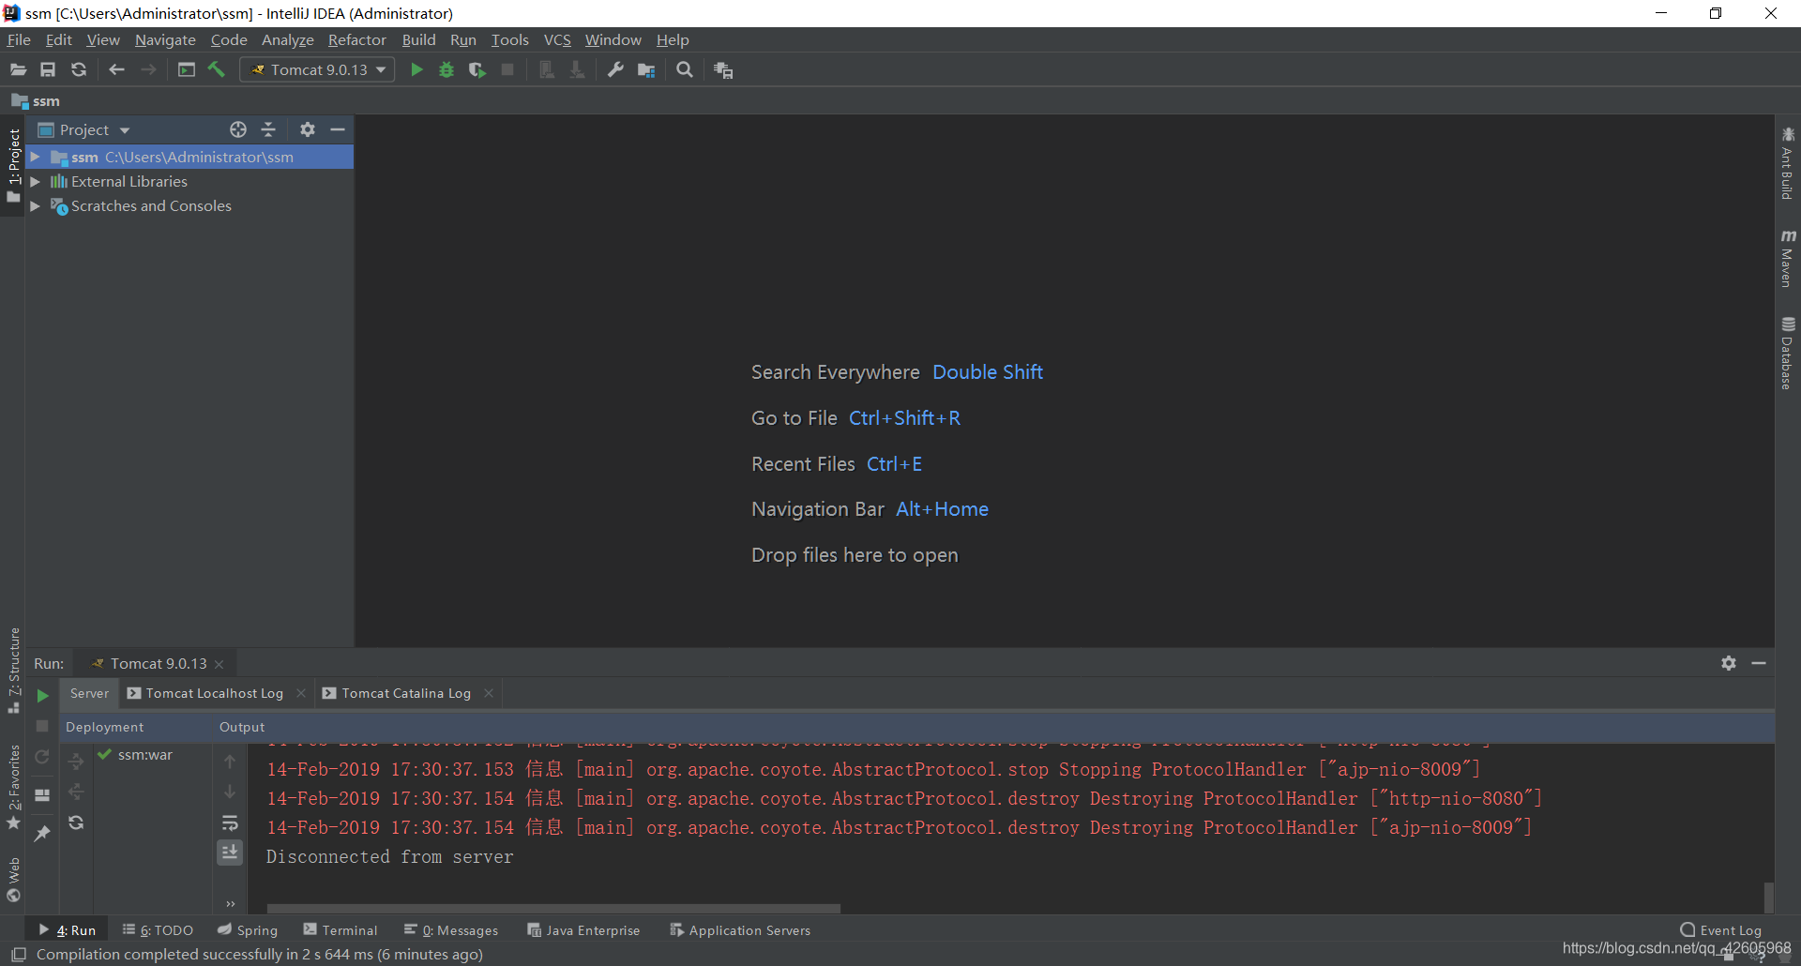
Task: Minimize the Run tool window
Action: tap(1759, 663)
